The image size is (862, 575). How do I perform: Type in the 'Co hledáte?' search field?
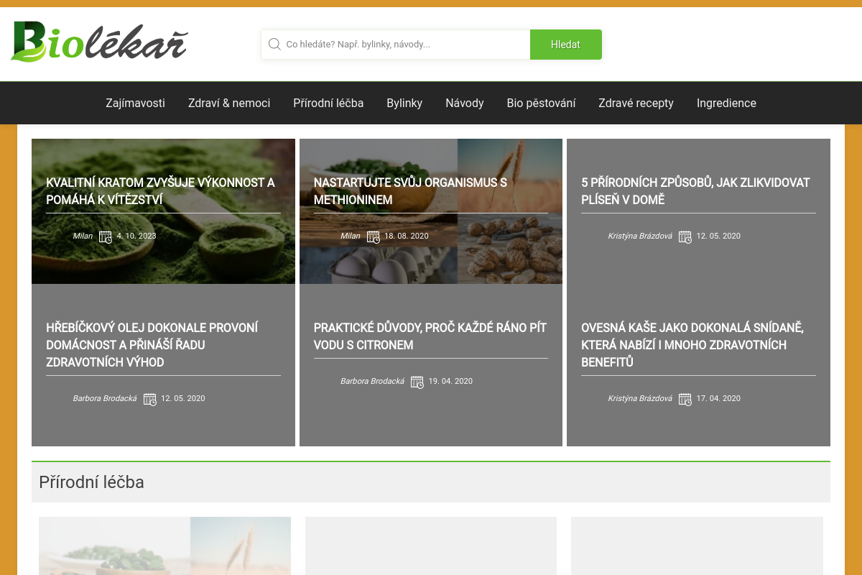[x=402, y=45]
